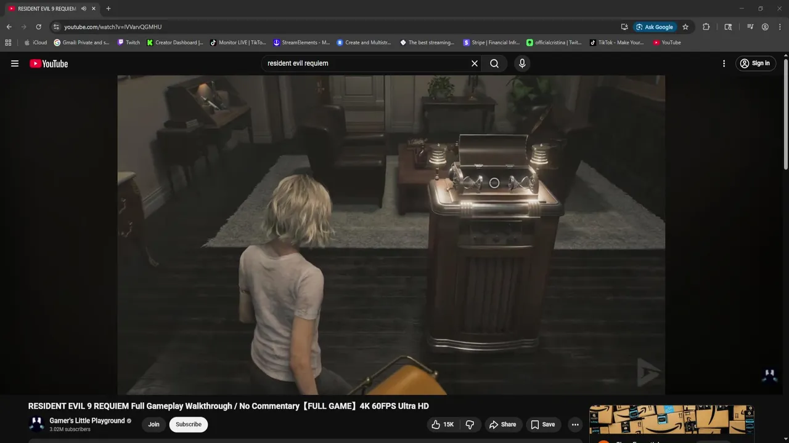Open the YouTube bookmark
The height and width of the screenshot is (443, 789).
(667, 42)
